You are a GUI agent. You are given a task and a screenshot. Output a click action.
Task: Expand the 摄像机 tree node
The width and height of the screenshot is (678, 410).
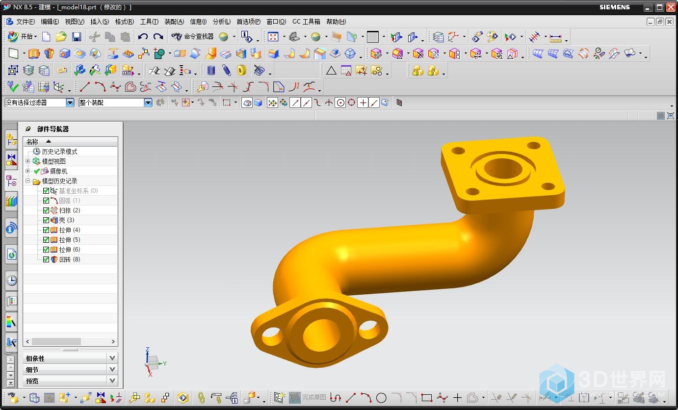click(28, 171)
